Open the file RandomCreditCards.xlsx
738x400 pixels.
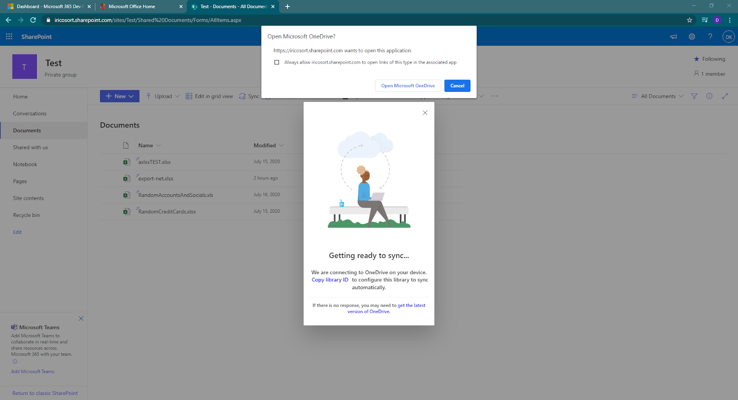(x=167, y=212)
